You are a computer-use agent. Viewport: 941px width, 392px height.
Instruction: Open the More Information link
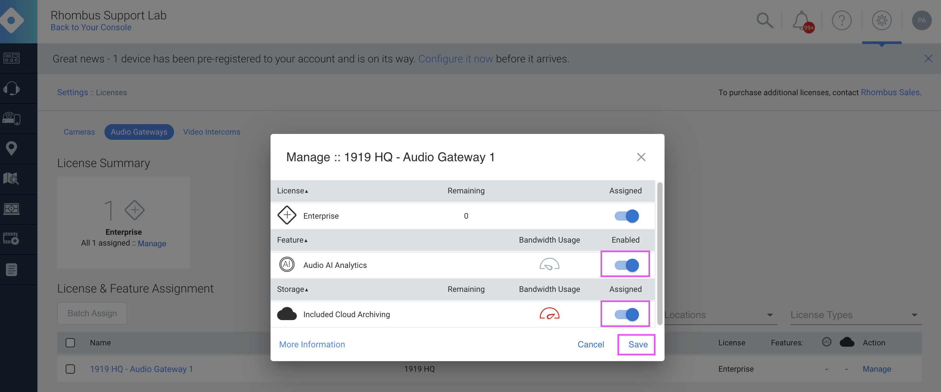point(312,344)
